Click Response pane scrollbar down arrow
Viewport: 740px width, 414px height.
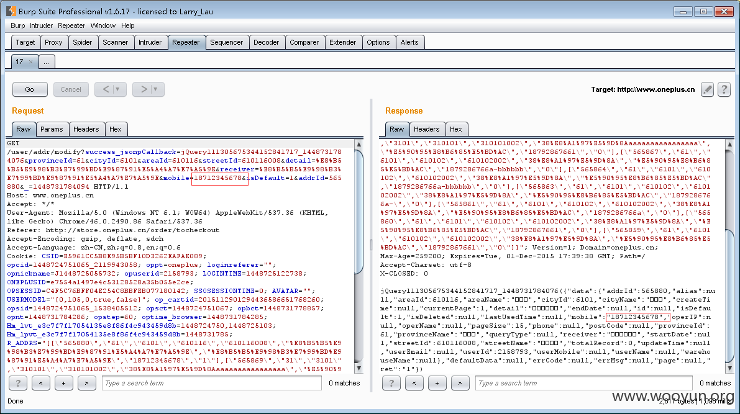[729, 368]
